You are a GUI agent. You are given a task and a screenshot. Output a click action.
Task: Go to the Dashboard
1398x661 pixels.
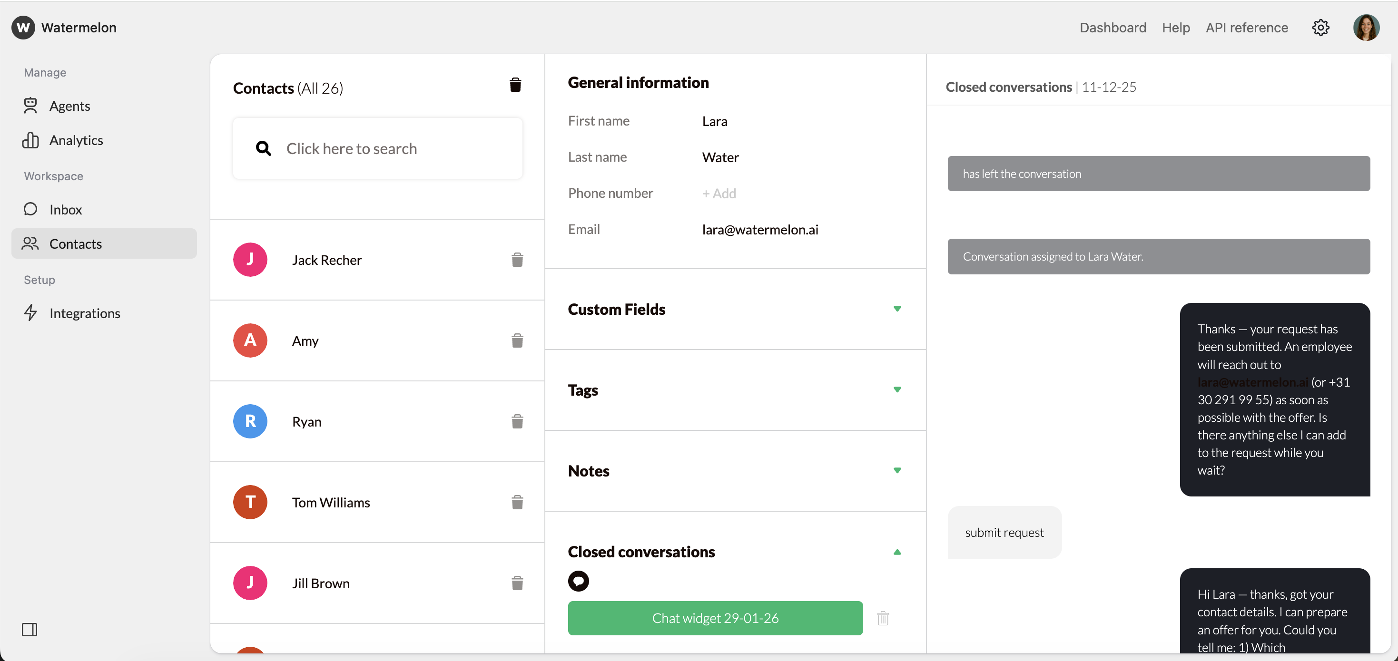click(1112, 27)
